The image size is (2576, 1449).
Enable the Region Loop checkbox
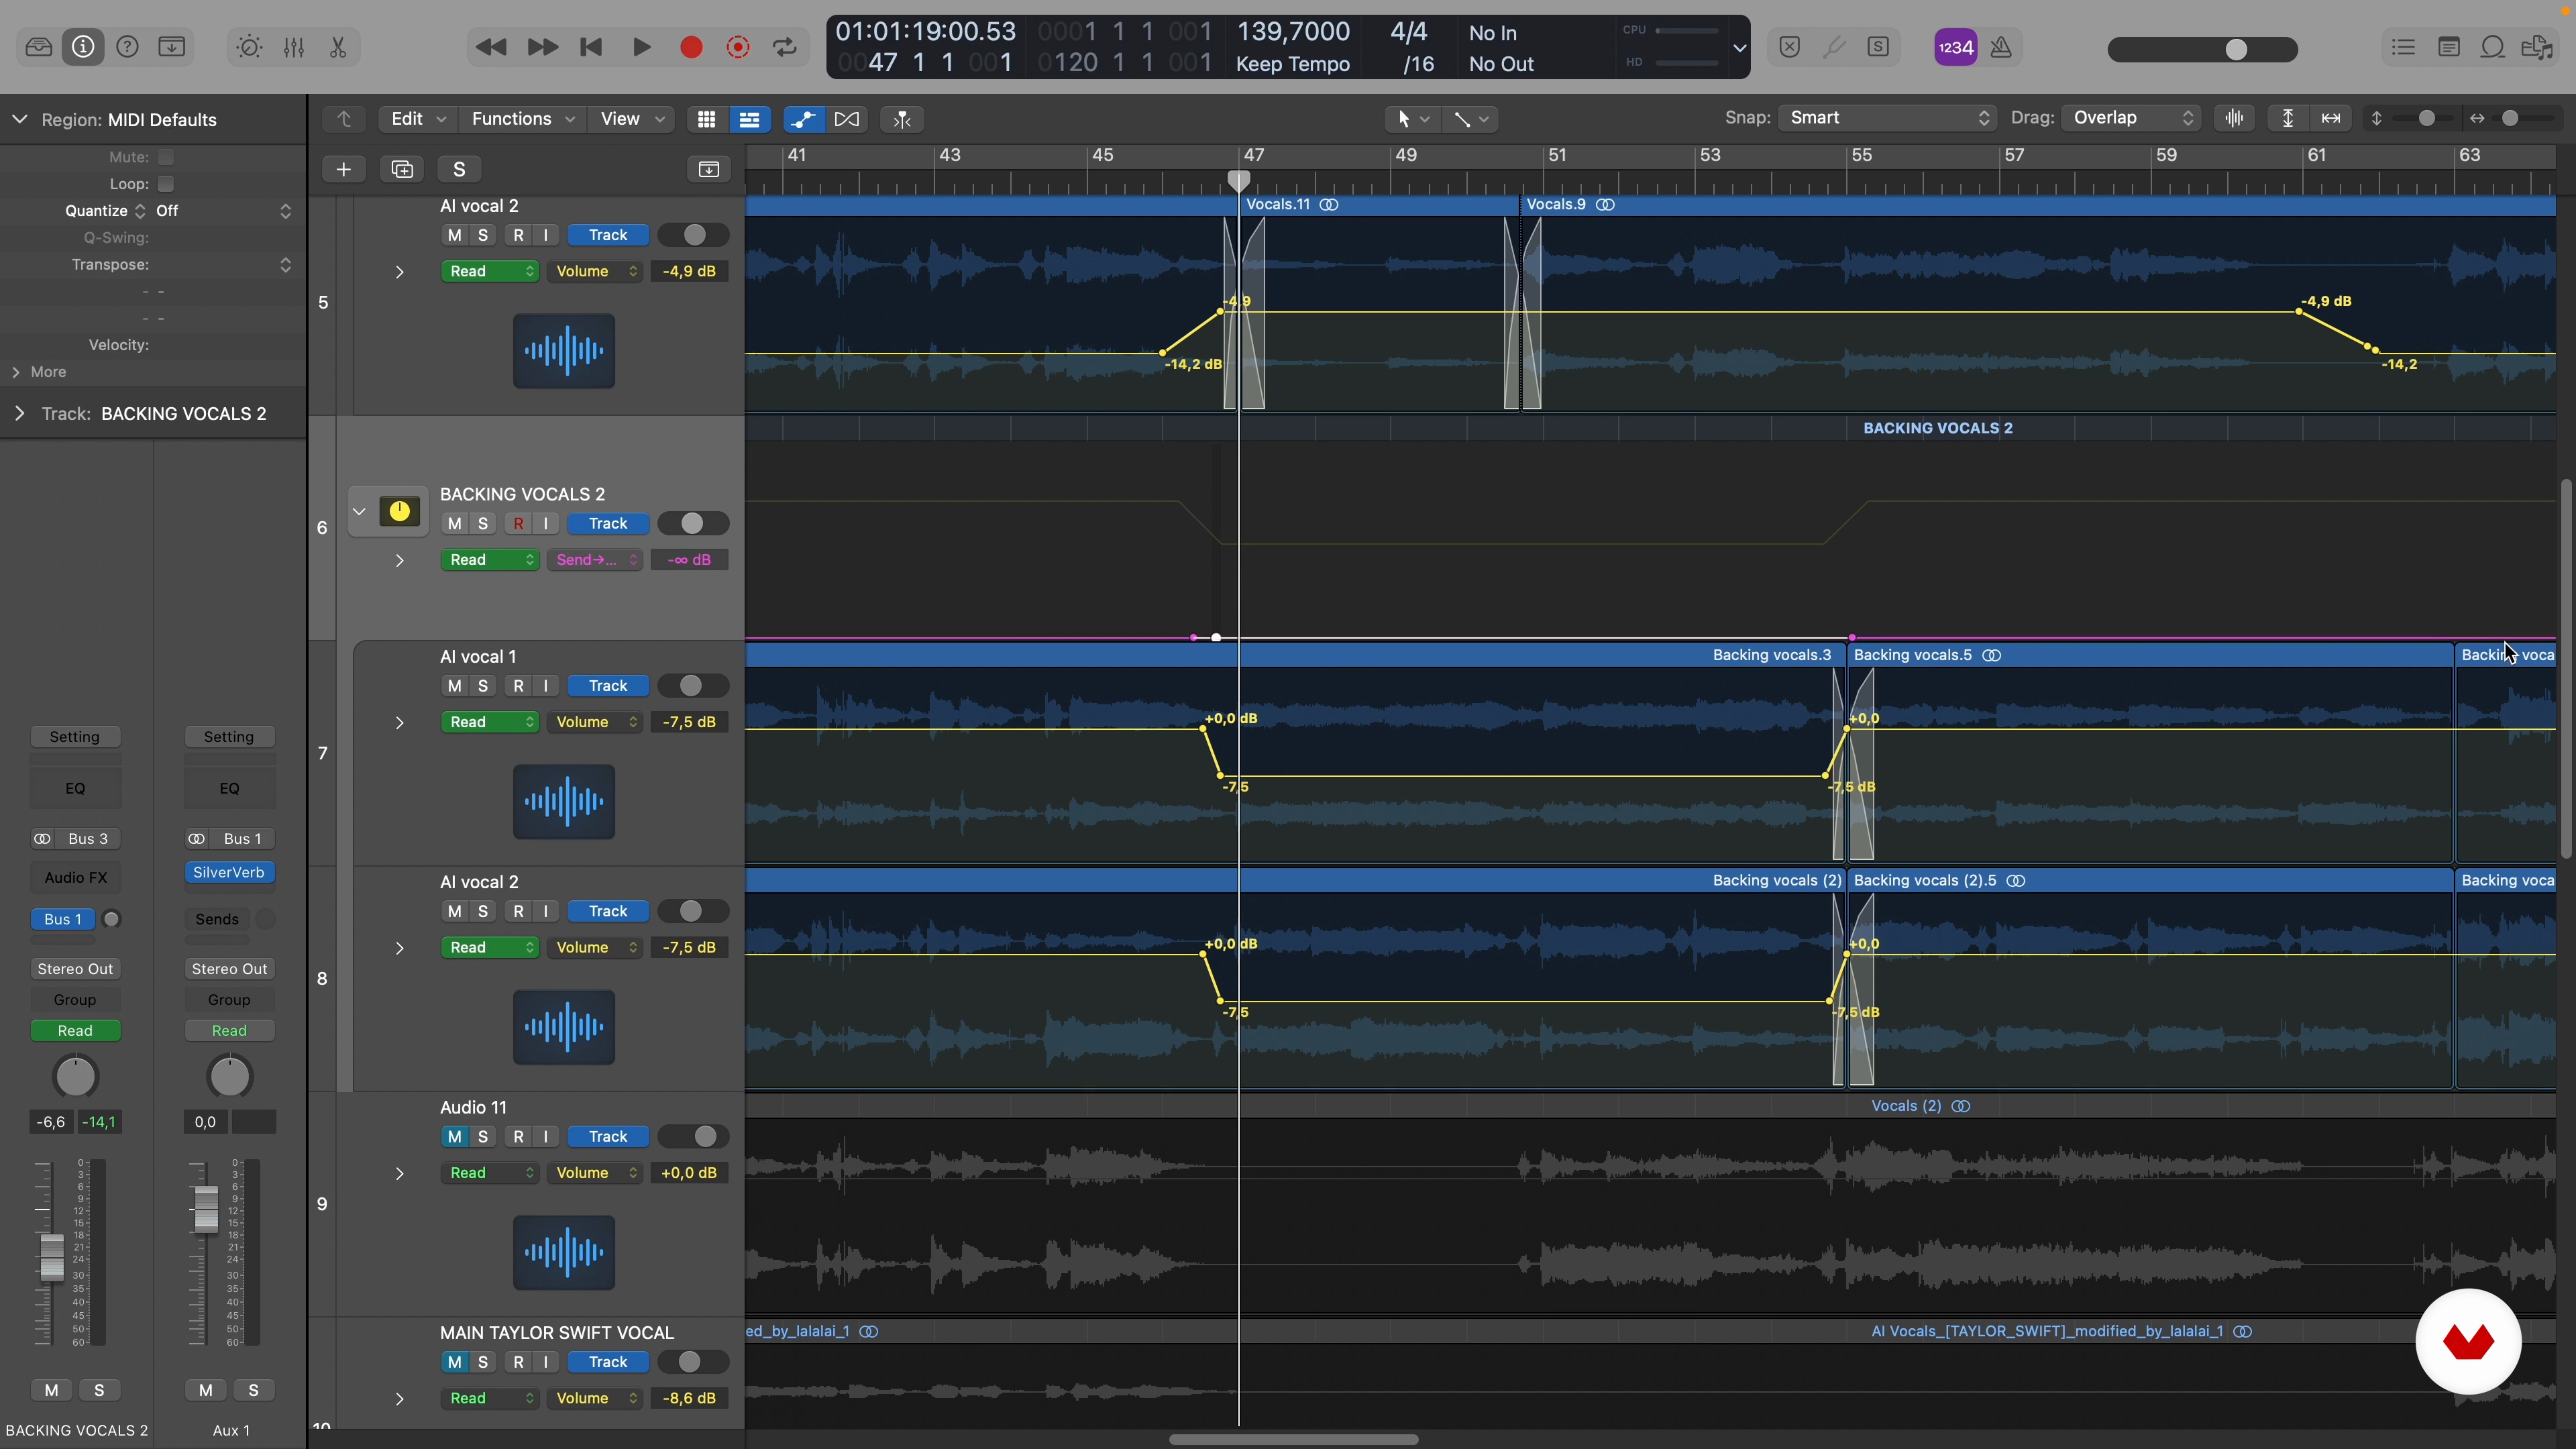click(x=166, y=184)
